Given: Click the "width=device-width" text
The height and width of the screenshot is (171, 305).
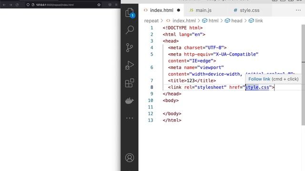Looking at the screenshot, I should coord(216,74).
